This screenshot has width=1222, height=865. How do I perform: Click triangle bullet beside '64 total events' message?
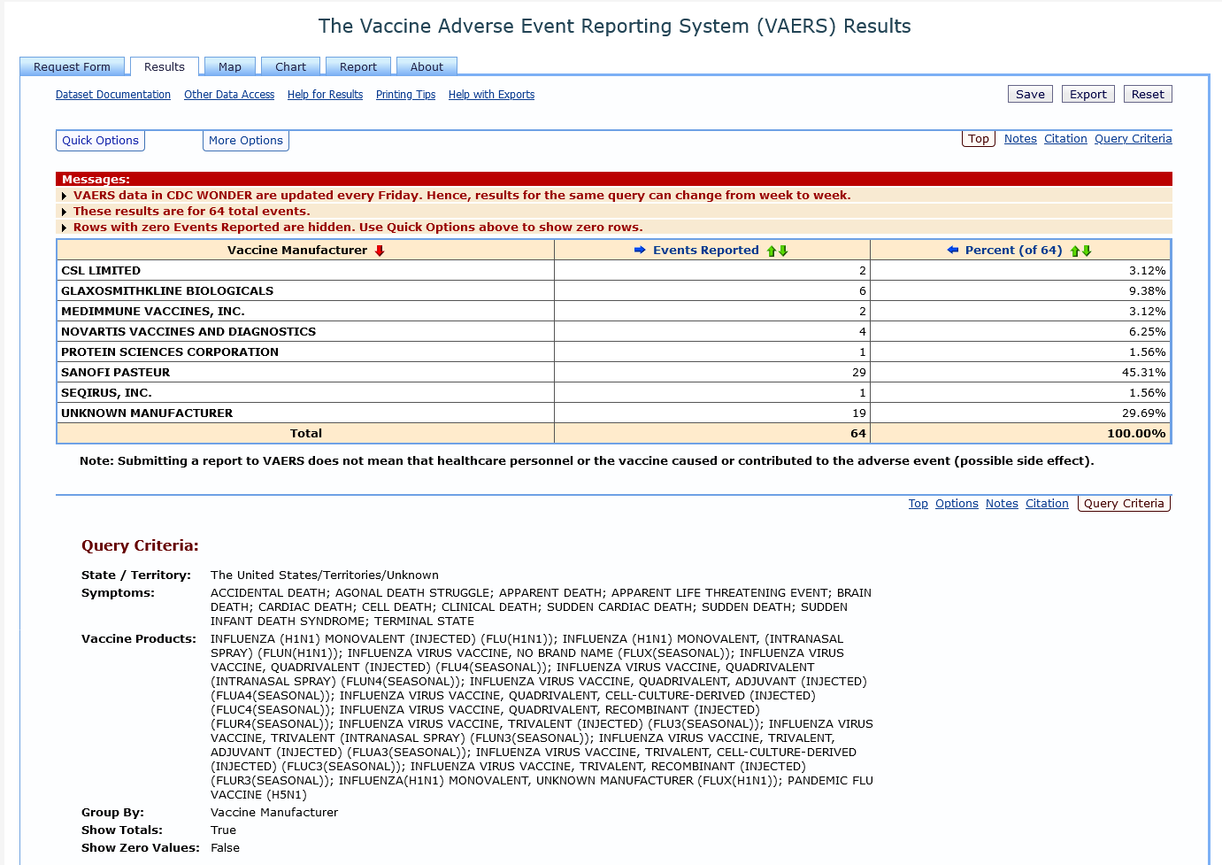64,212
